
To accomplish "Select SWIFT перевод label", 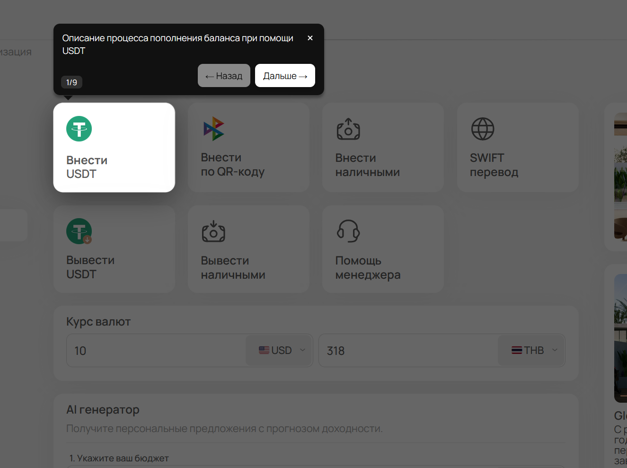I will [494, 165].
